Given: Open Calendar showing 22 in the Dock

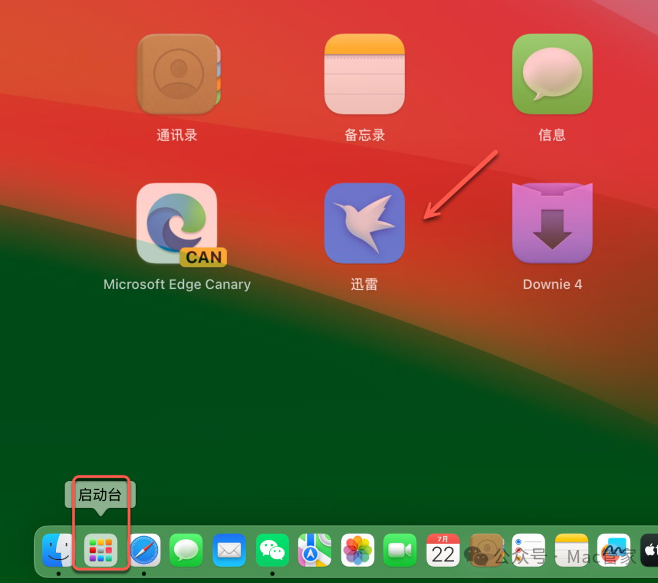Looking at the screenshot, I should click(443, 550).
